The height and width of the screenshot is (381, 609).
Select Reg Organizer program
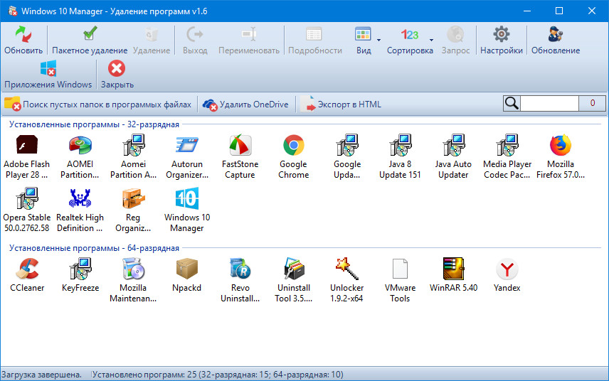point(133,210)
